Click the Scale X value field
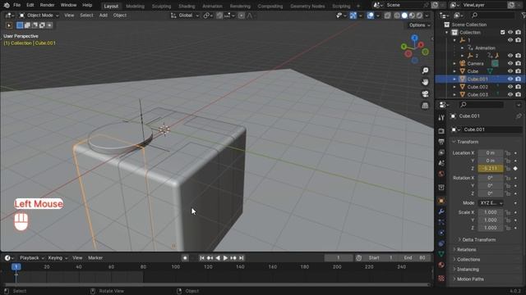Image resolution: width=526 pixels, height=295 pixels. (x=491, y=212)
